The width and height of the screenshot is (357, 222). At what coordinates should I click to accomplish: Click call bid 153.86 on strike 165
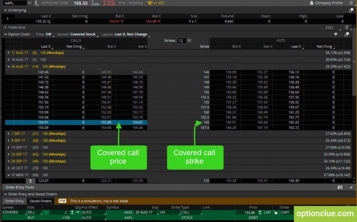click(106, 122)
